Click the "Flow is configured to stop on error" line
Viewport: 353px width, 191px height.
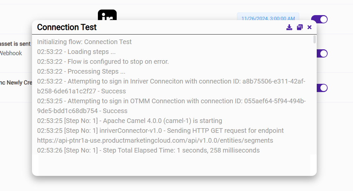103,61
